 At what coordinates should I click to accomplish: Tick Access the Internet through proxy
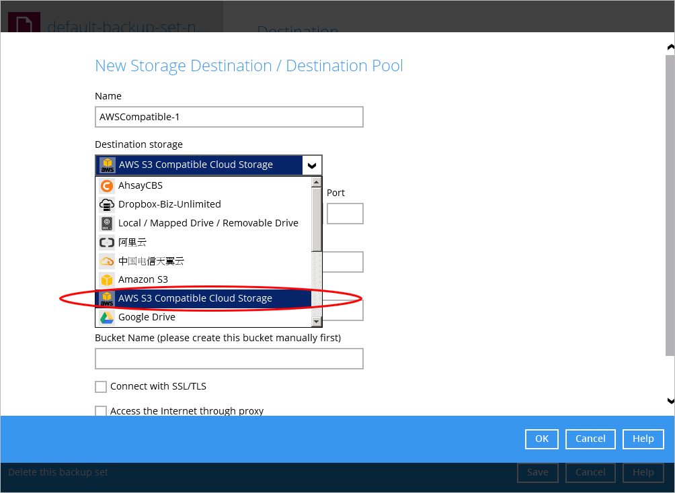pos(101,411)
